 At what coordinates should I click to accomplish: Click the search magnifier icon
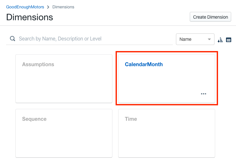click(13, 39)
